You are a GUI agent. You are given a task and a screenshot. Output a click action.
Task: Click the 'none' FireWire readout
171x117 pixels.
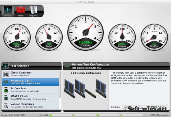[154, 44]
